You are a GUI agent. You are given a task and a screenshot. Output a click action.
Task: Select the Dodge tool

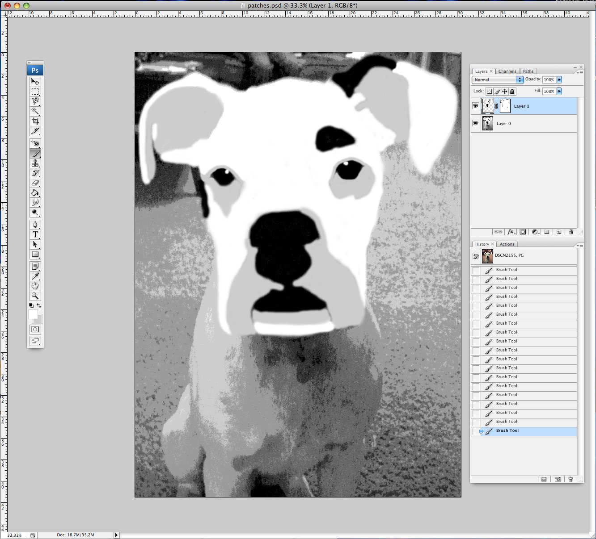pos(35,212)
